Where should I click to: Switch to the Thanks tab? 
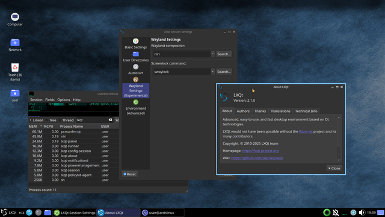tap(260, 111)
